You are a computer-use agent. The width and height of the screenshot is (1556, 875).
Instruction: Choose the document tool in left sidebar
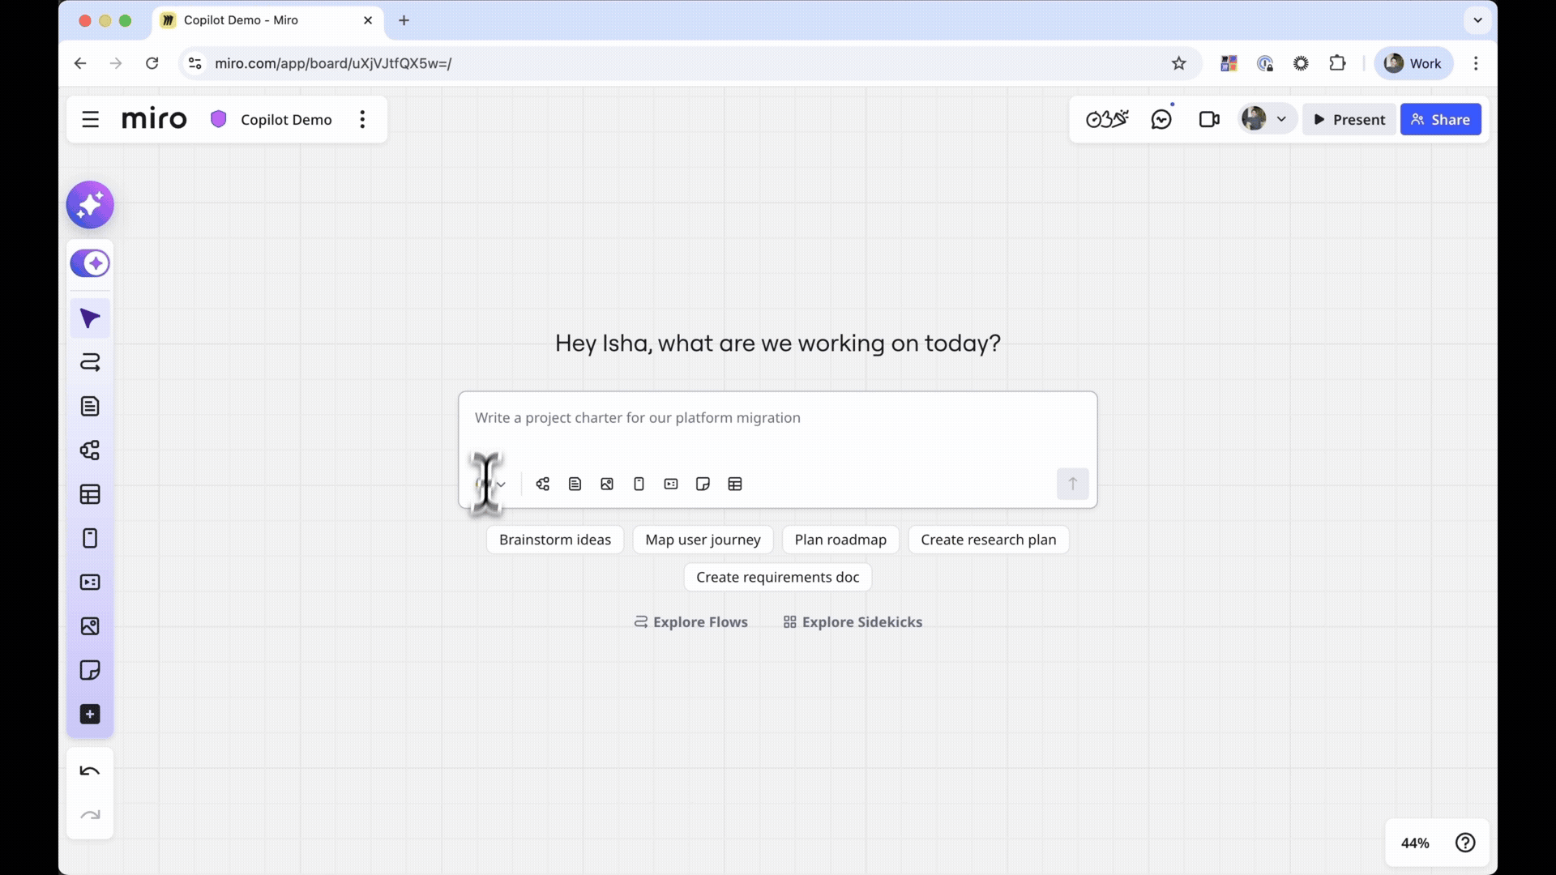(90, 406)
